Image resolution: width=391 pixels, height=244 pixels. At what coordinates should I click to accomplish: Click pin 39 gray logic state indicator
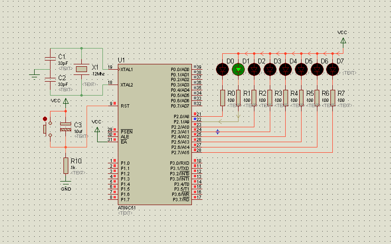click(195, 67)
